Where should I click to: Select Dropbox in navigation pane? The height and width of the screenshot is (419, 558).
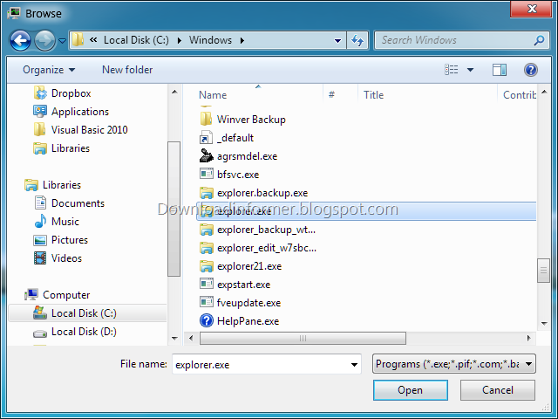62,93
